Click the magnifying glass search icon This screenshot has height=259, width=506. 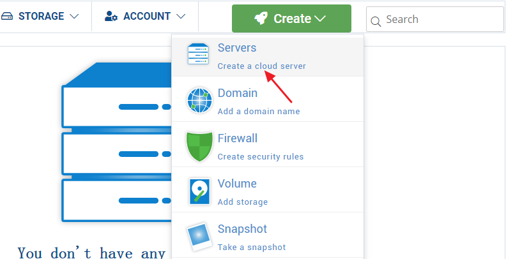click(x=376, y=21)
